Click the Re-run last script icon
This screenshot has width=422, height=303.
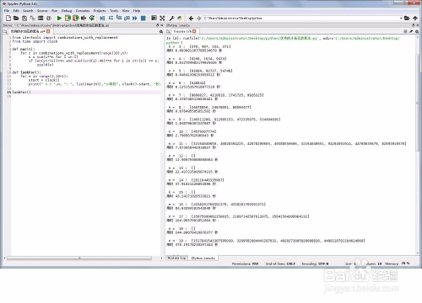pyautogui.click(x=92, y=19)
